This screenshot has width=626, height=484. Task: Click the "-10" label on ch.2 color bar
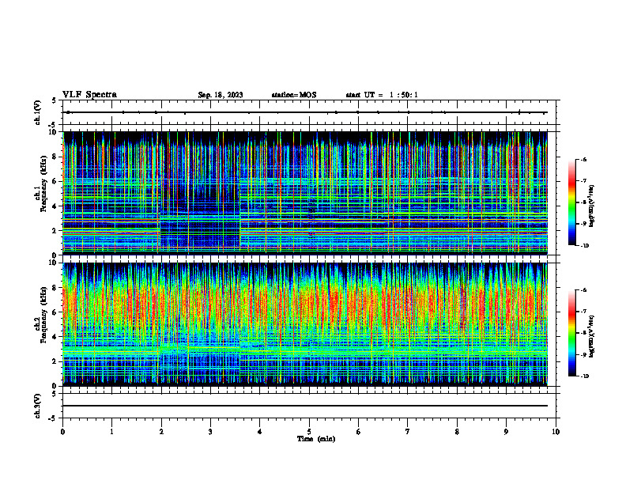click(585, 376)
